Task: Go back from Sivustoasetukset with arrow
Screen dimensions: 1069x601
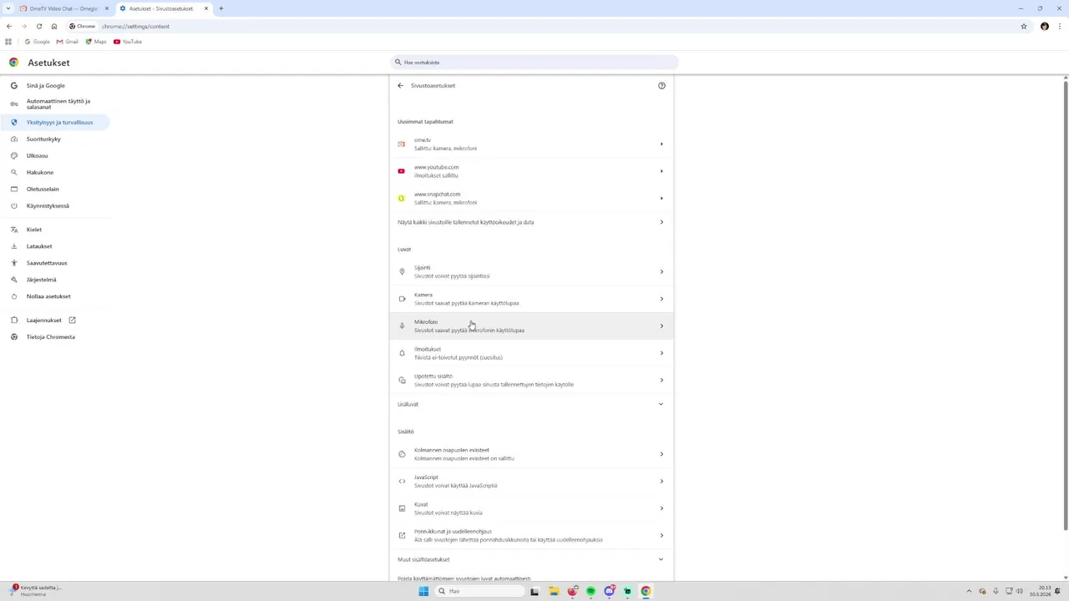Action: (400, 85)
